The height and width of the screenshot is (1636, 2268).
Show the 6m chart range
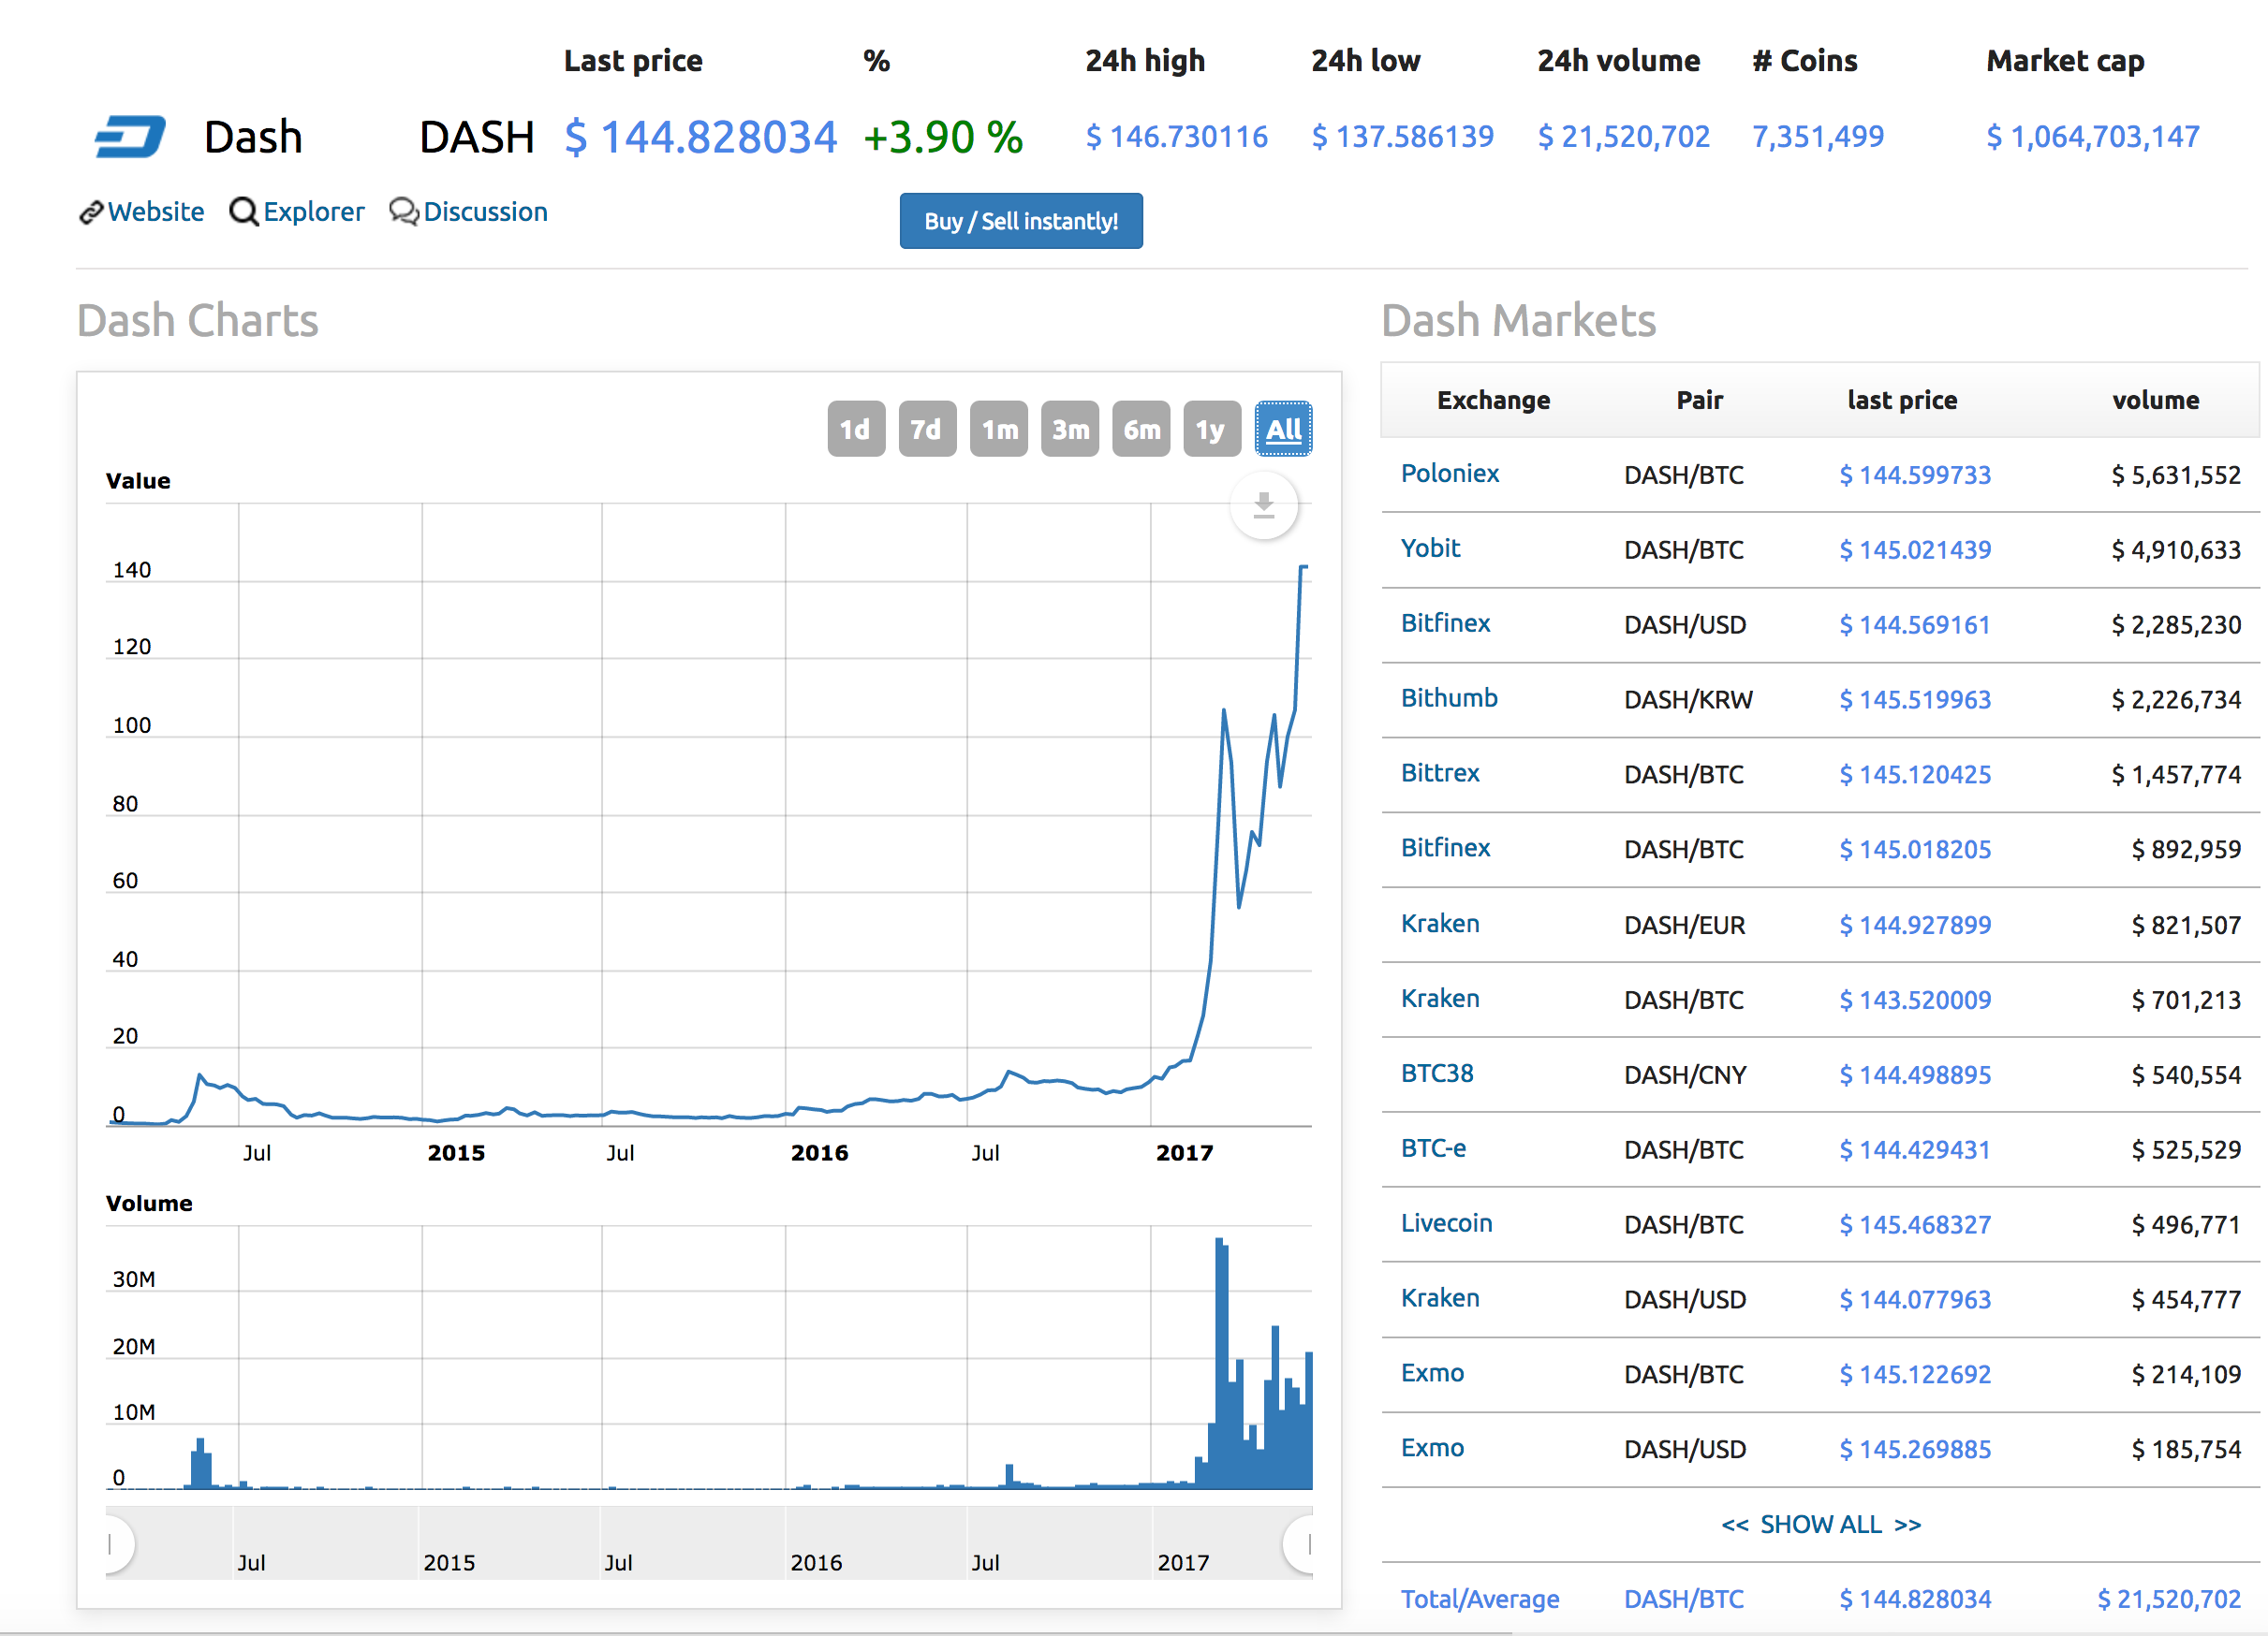coord(1141,430)
